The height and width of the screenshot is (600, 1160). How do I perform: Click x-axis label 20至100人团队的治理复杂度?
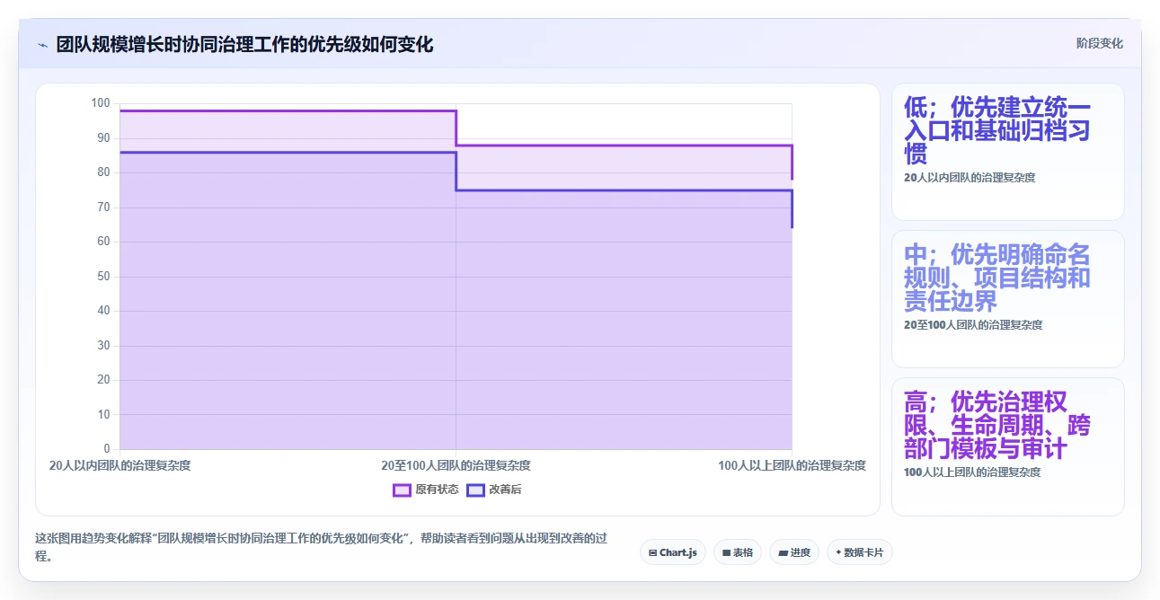tap(456, 465)
